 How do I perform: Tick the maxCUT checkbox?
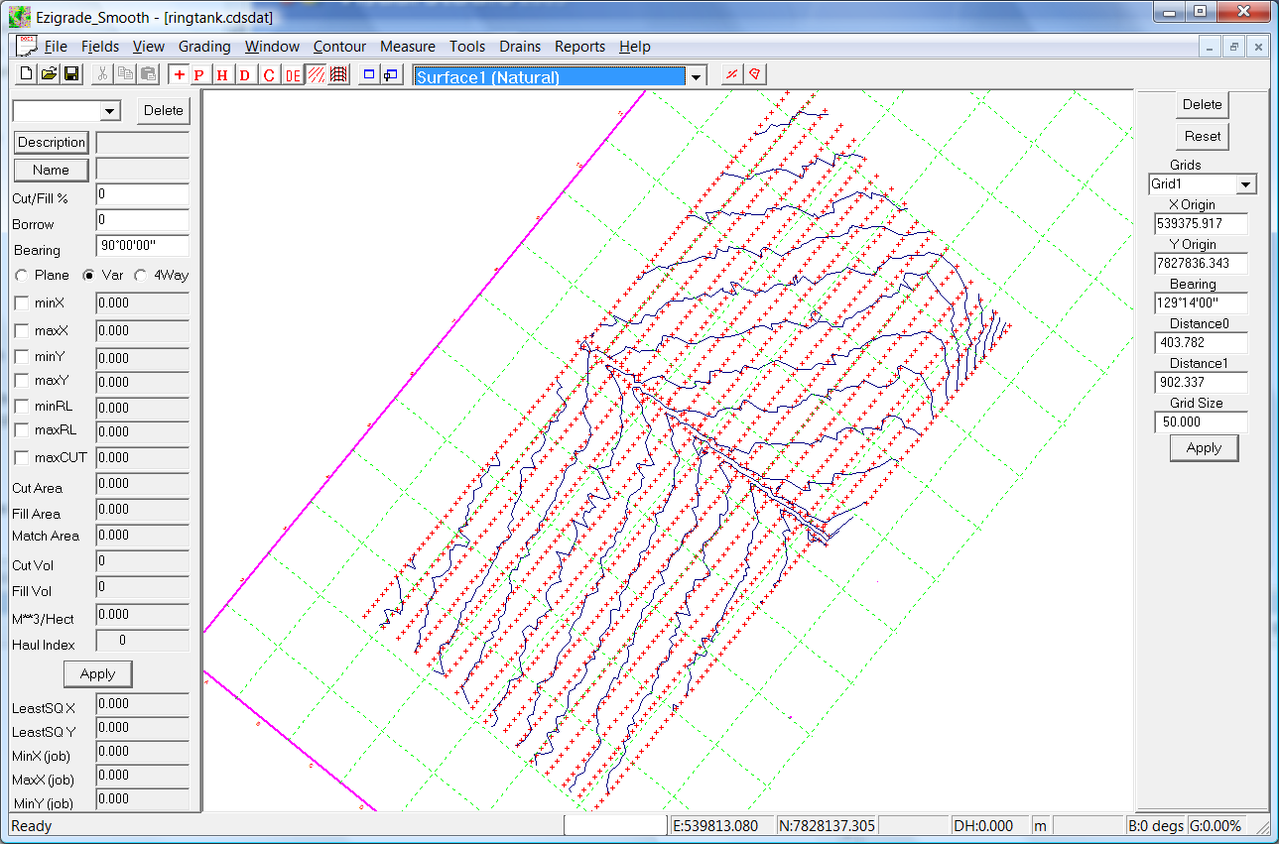click(x=22, y=457)
